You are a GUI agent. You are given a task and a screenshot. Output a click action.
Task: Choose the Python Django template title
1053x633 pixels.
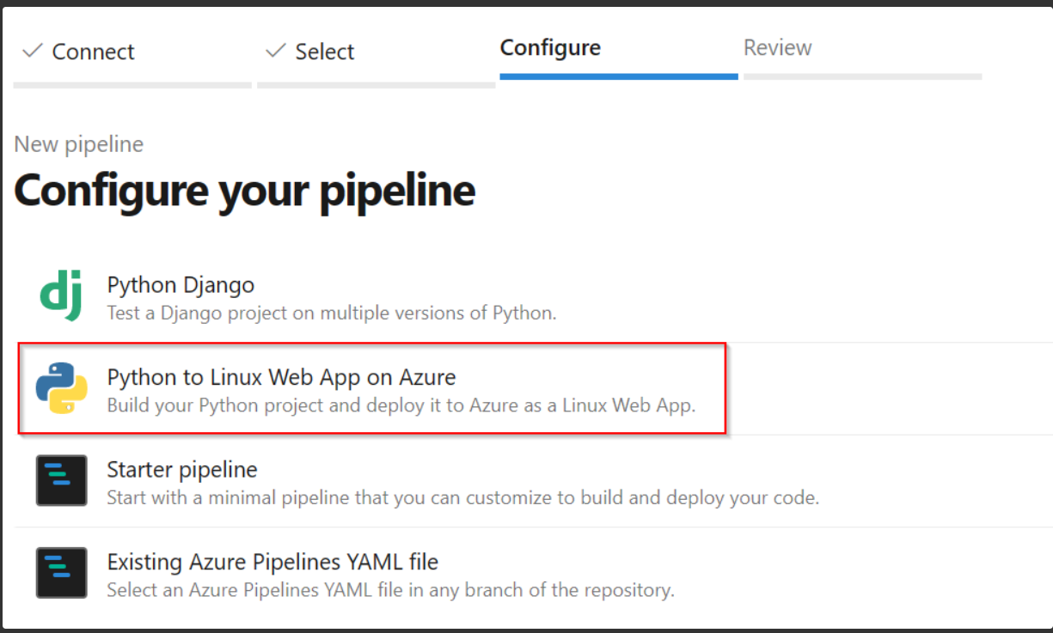pyautogui.click(x=181, y=284)
